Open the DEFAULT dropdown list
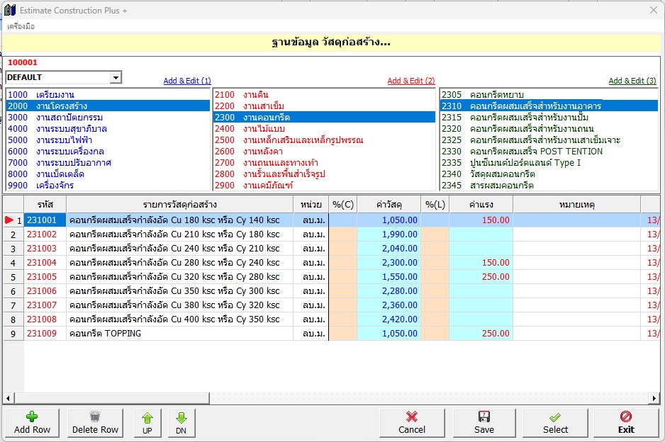665x442 pixels. coord(115,77)
